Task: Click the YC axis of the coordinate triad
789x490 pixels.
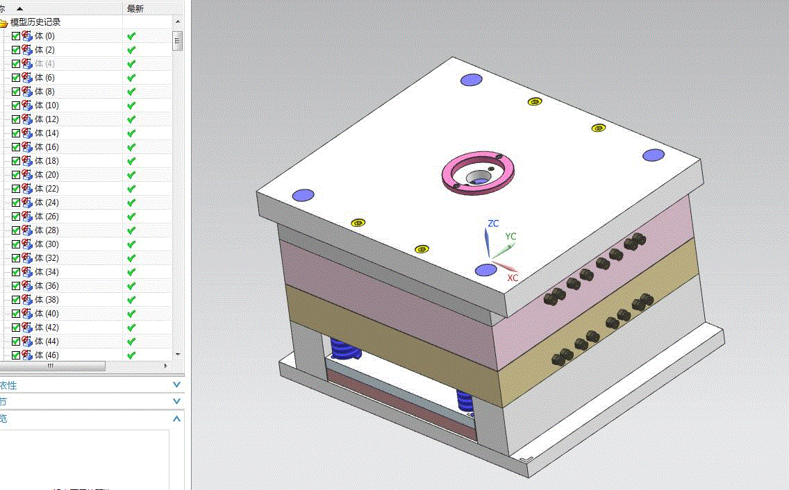Action: pyautogui.click(x=503, y=250)
